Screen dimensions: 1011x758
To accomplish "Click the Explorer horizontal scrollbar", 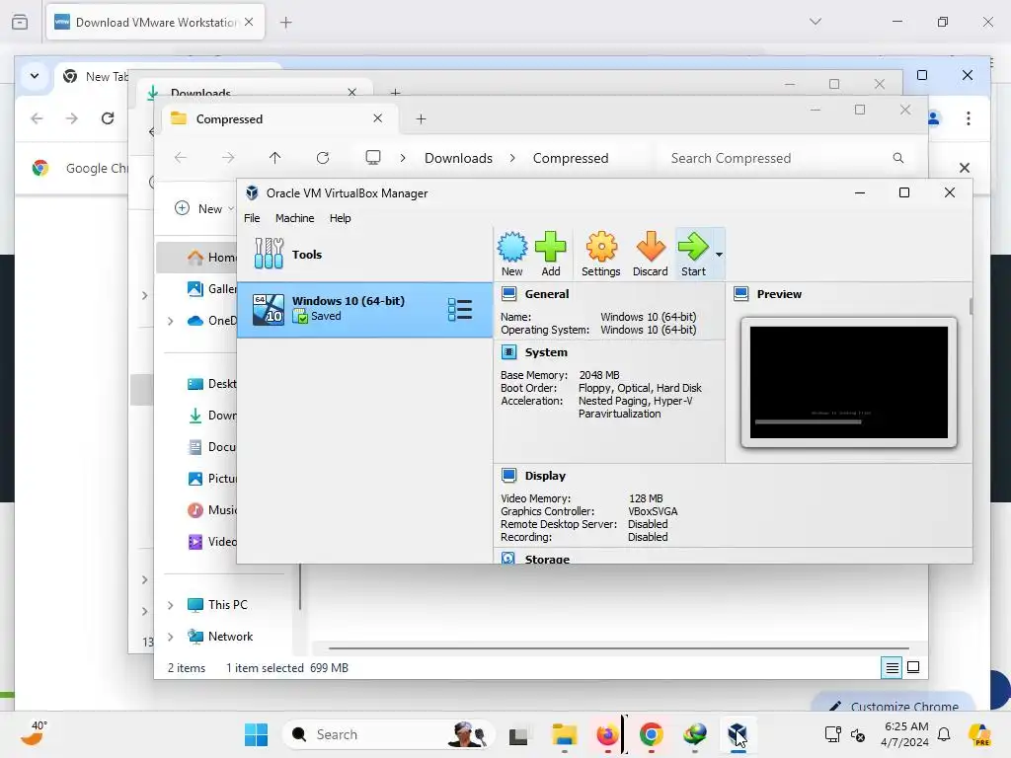I will (619, 647).
